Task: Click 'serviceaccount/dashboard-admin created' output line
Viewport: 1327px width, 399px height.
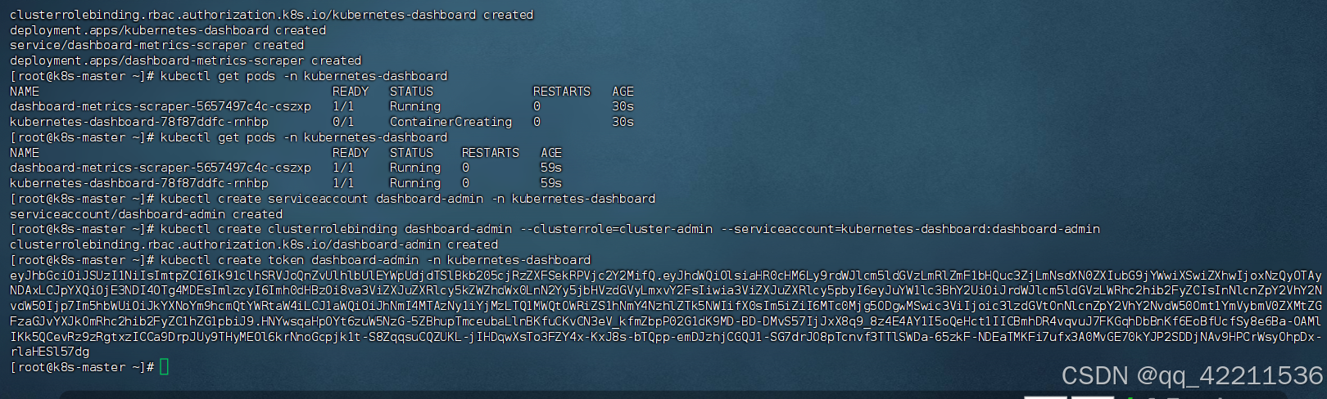Action: [x=146, y=214]
